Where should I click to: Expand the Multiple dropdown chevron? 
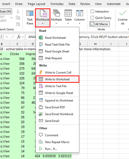tap(56, 23)
